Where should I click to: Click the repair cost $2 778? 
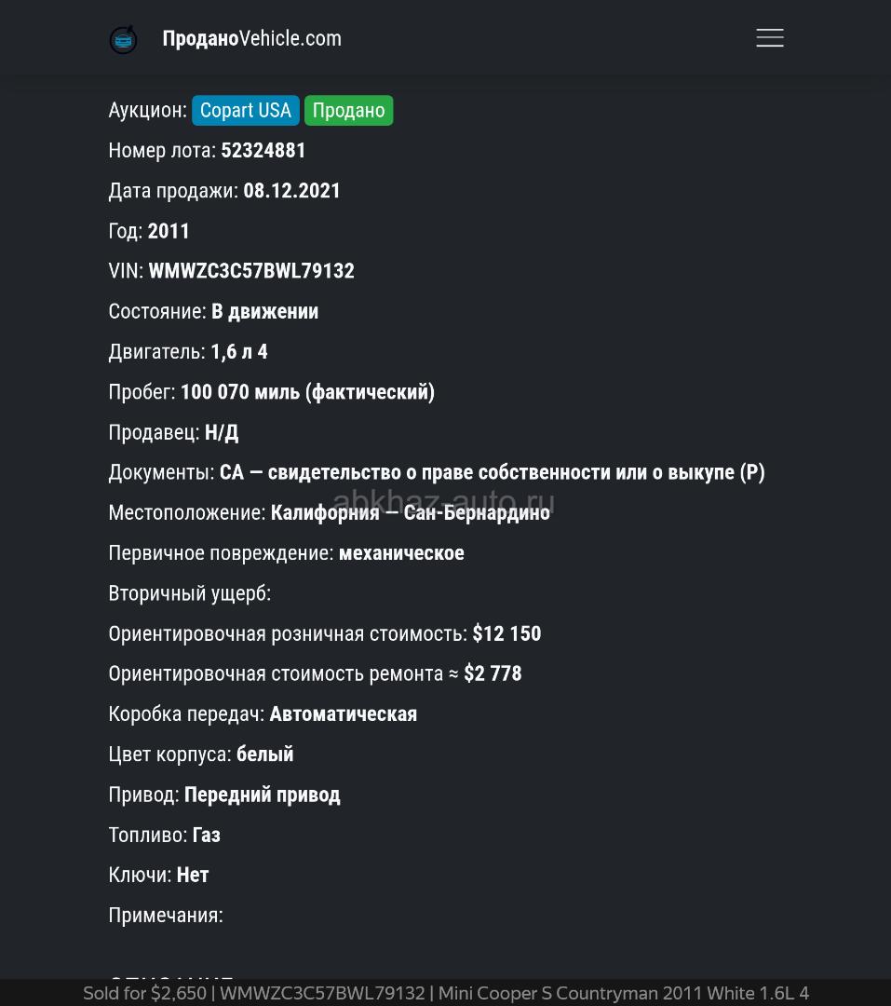(x=493, y=673)
